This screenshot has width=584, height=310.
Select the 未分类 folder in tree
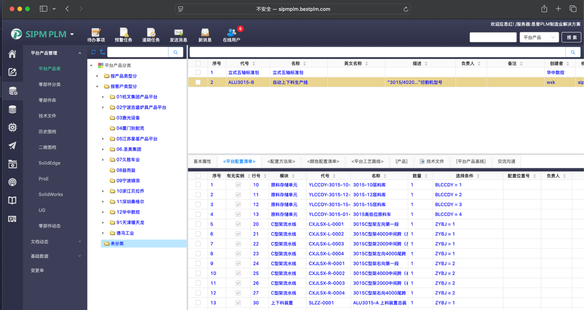coord(117,243)
